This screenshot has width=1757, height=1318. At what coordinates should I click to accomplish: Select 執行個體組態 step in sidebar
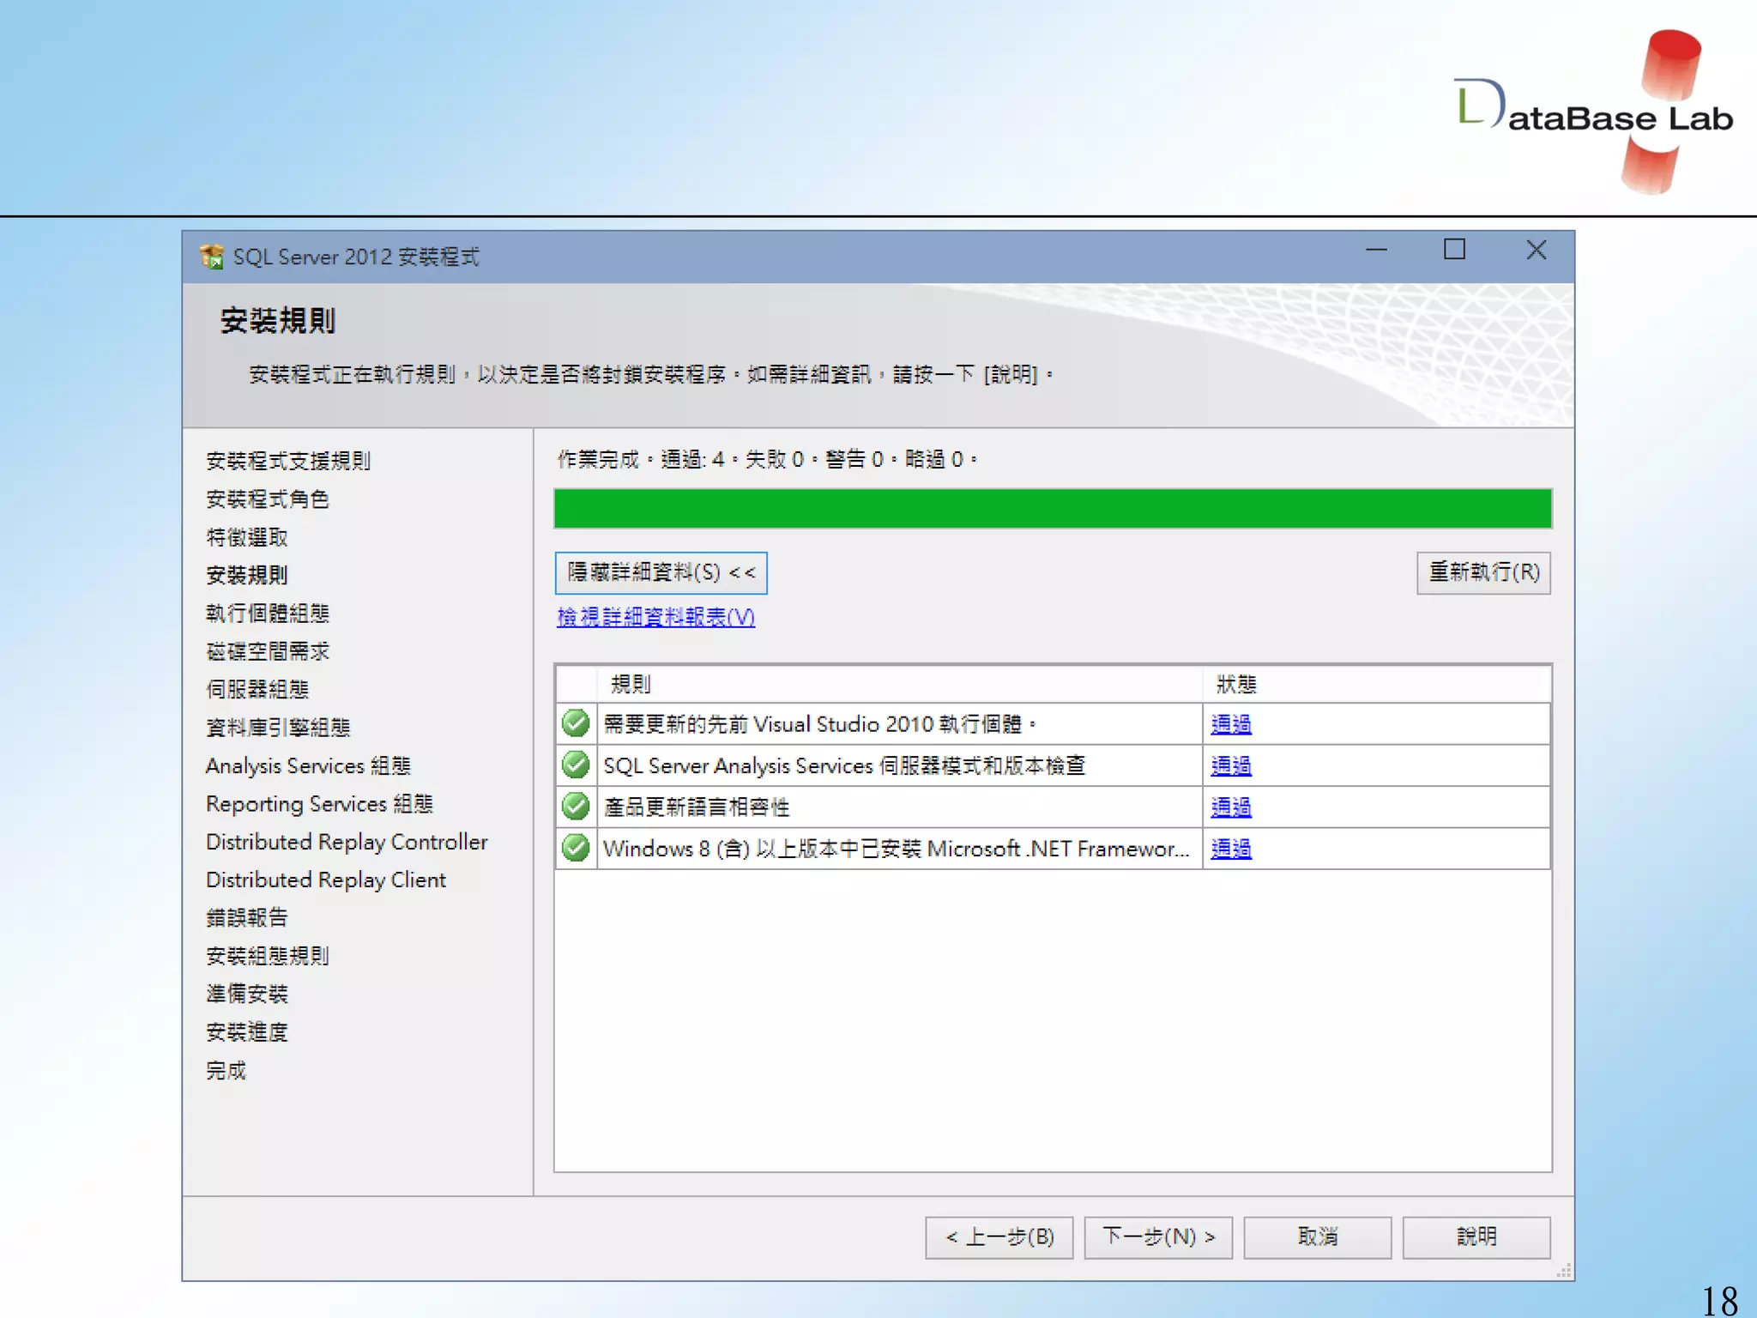(x=268, y=613)
